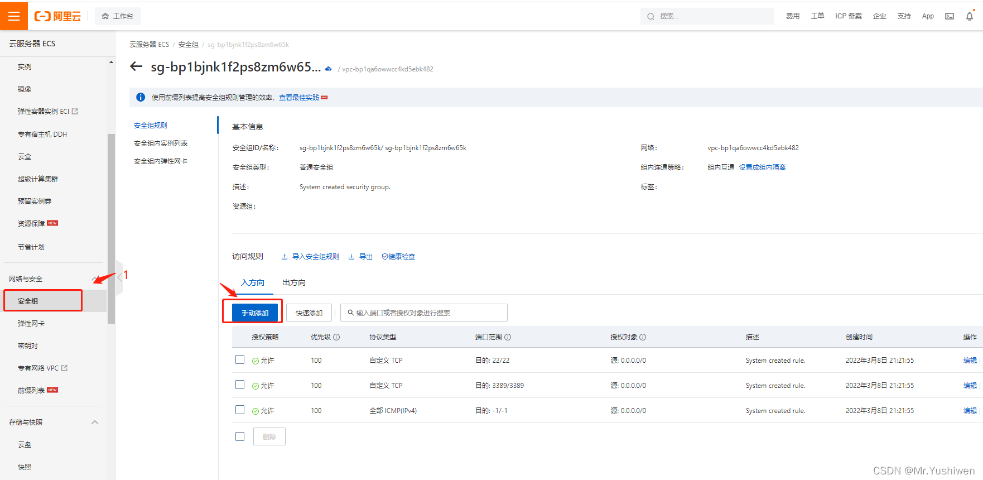Tick the select-all checkbox beside 删除
The height and width of the screenshot is (480, 983).
click(x=240, y=436)
